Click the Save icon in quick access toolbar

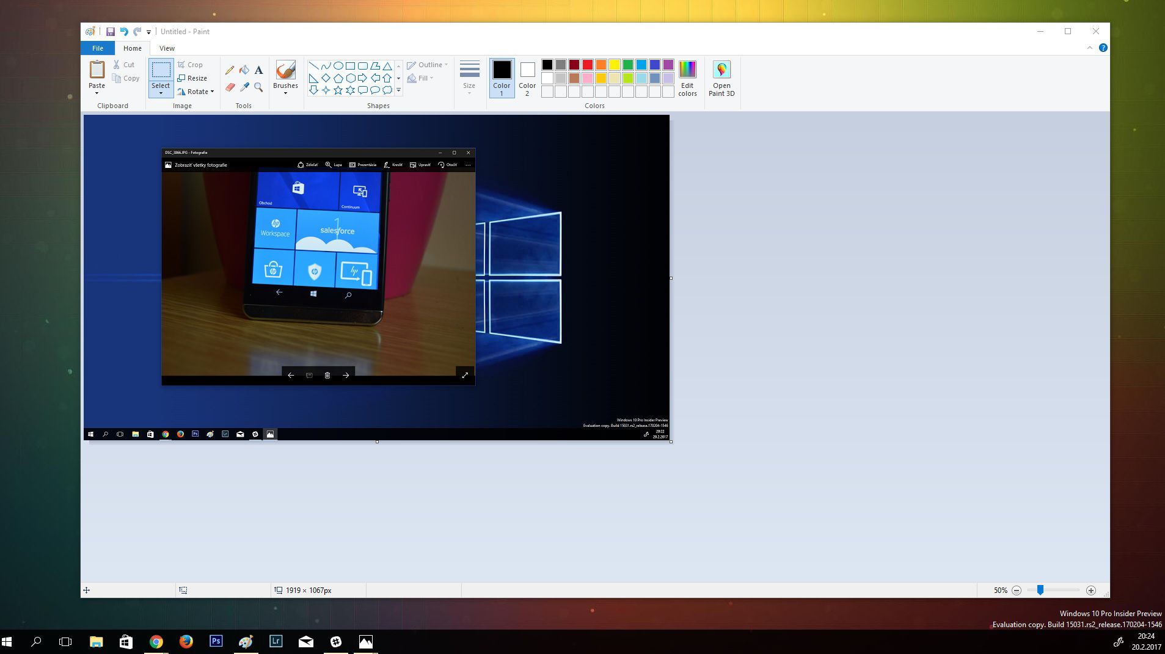(110, 32)
